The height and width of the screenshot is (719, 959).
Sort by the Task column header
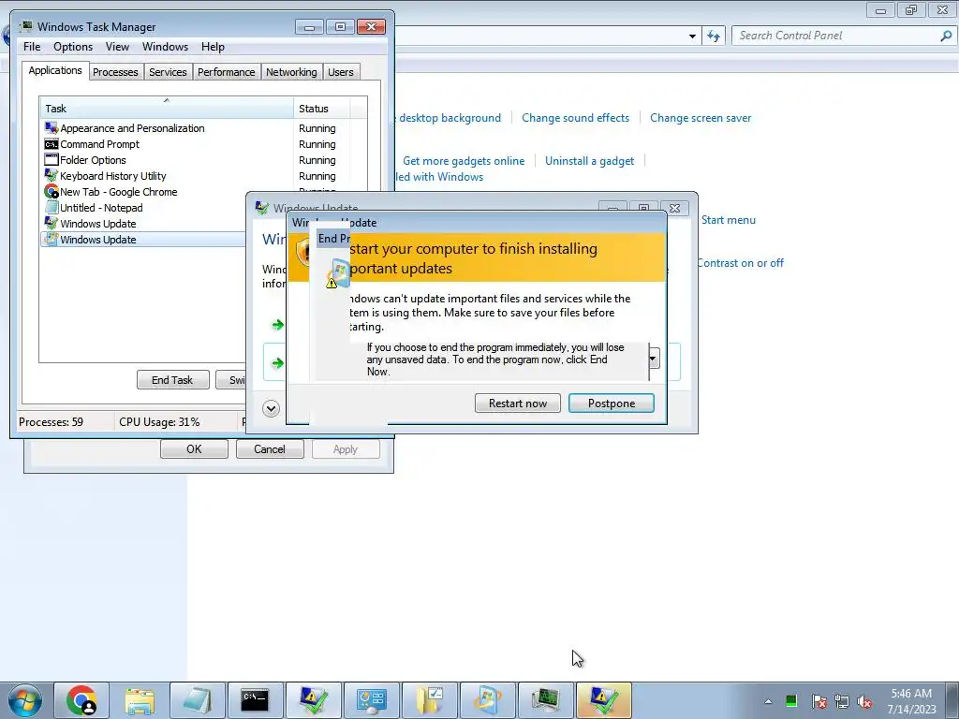[167, 109]
